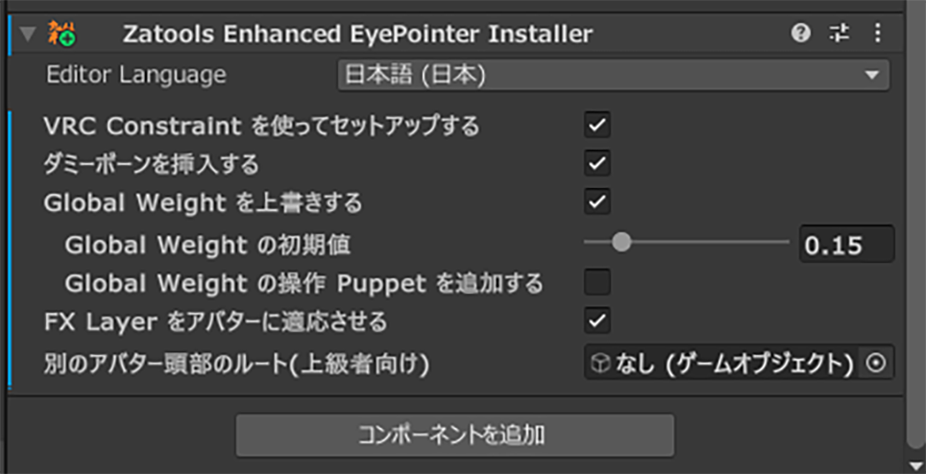
Task: Click the Zatools Enhanced EyePointer Installer header title
Action: click(357, 35)
